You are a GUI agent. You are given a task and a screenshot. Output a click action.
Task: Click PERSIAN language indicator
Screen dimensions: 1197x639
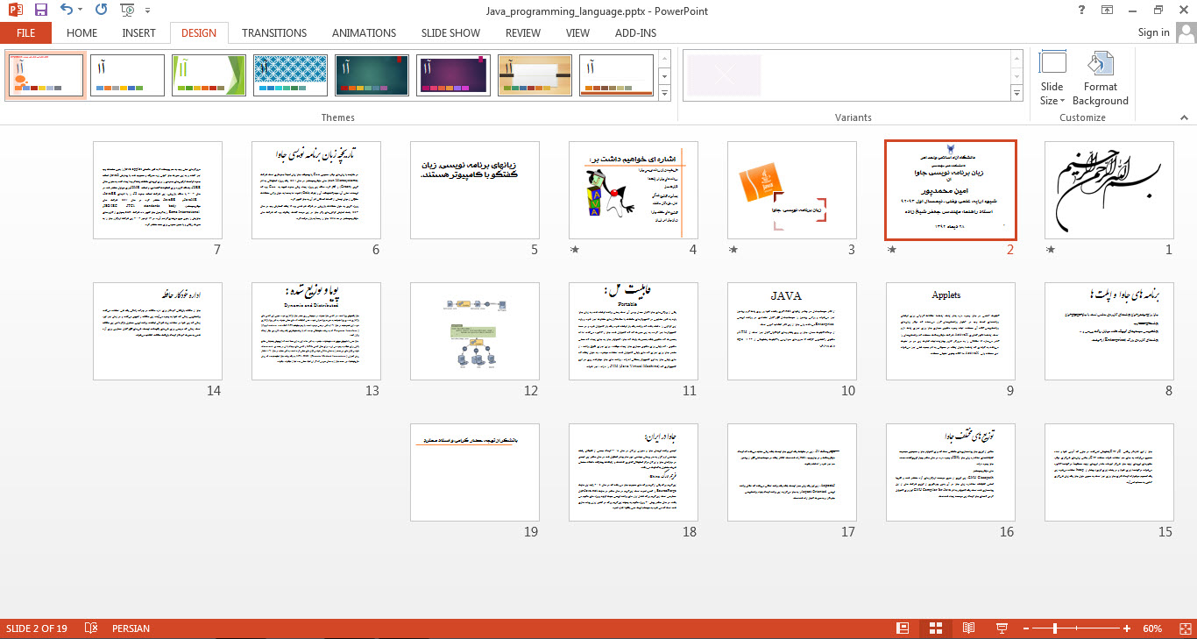coord(131,628)
